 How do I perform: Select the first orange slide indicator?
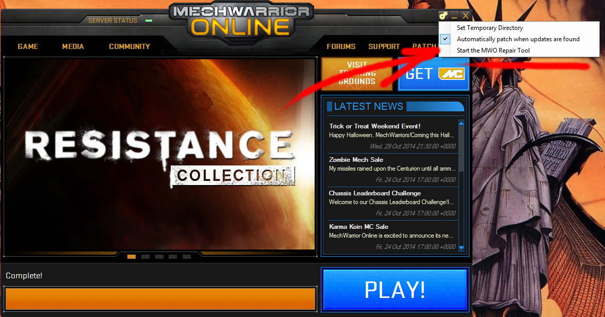(132, 257)
